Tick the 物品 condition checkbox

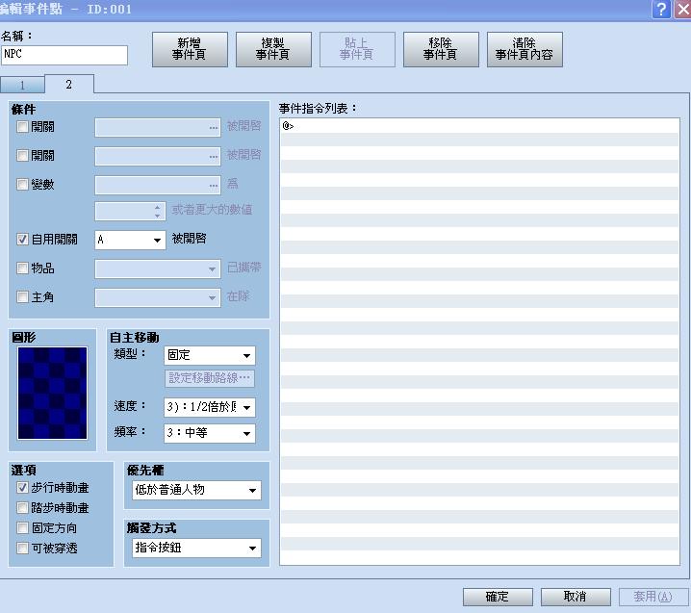pyautogui.click(x=22, y=268)
